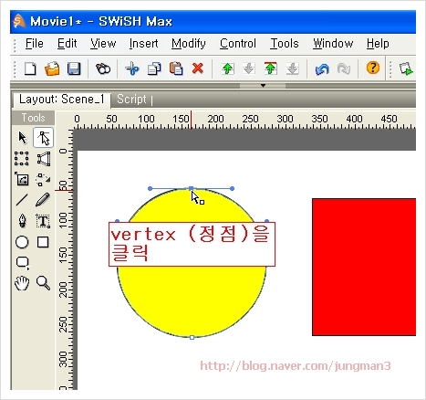The height and width of the screenshot is (400, 426).
Task: Open the Help question mark icon
Action: [373, 68]
